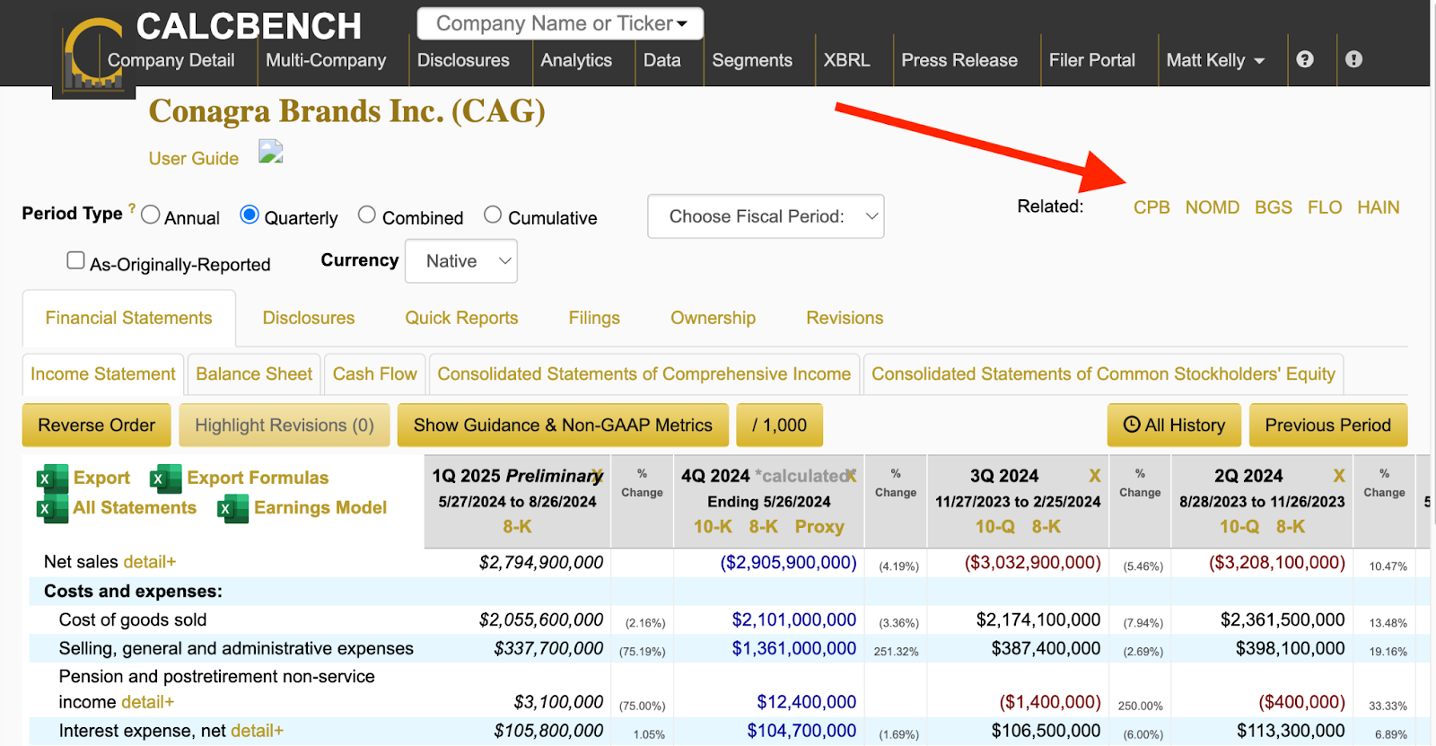Screen dimensions: 1436x746
Task: Remove the 4Q 2024 calculated column
Action: [851, 475]
